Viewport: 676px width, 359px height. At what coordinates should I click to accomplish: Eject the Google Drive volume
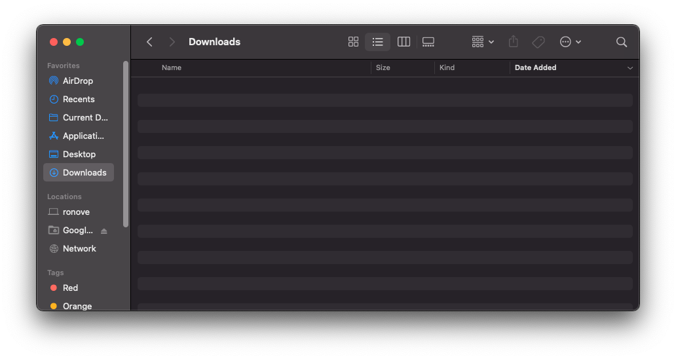(x=103, y=231)
